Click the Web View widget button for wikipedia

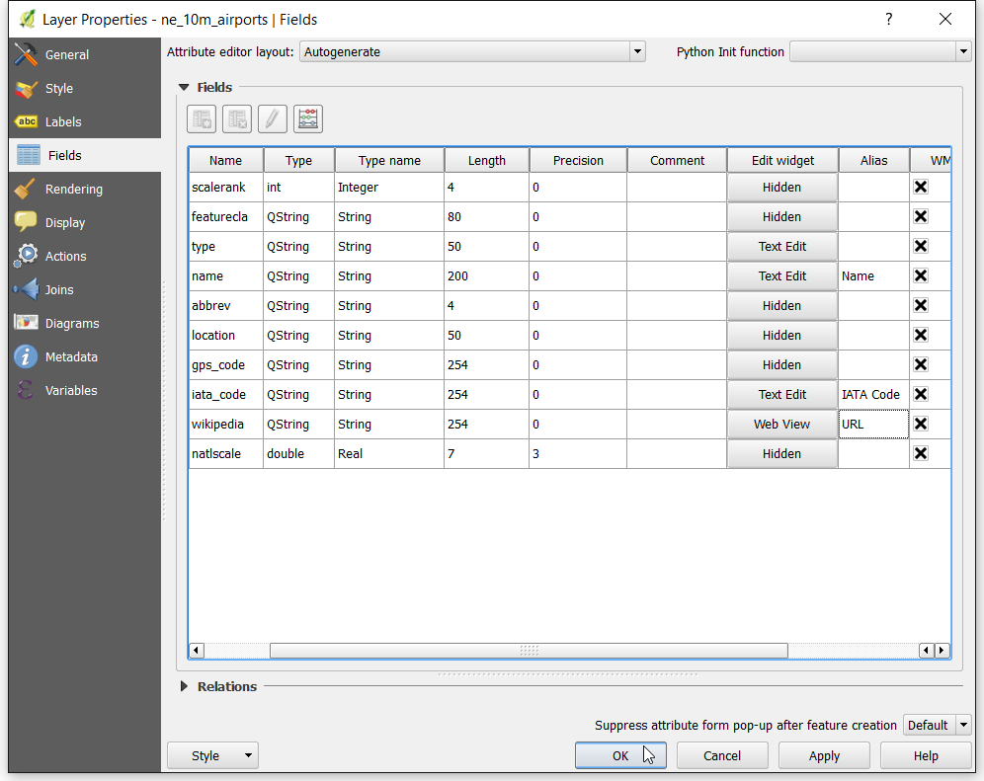781,424
